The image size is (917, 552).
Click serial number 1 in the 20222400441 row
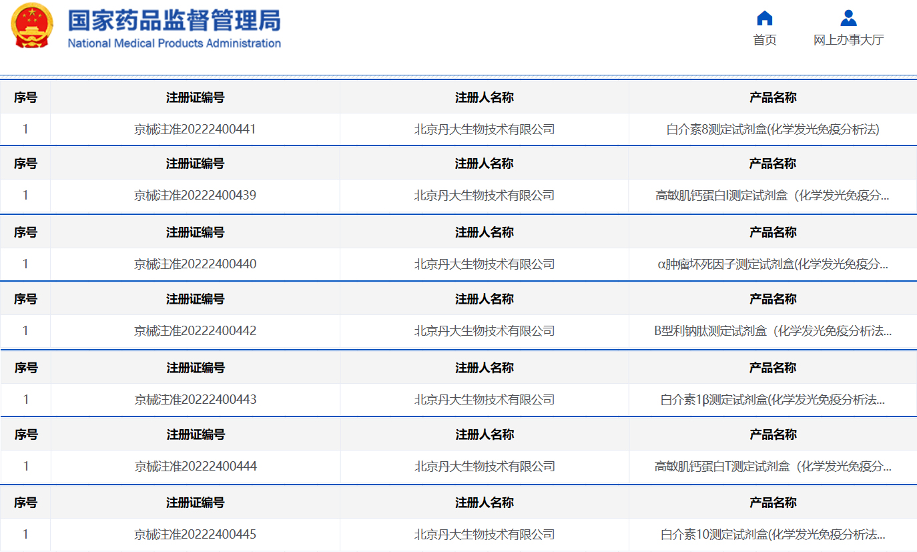[25, 129]
